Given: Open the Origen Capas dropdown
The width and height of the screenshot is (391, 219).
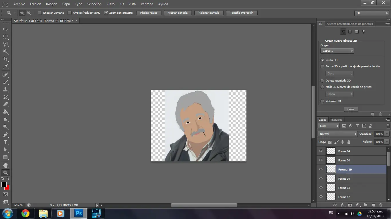Looking at the screenshot, I should coord(337,51).
